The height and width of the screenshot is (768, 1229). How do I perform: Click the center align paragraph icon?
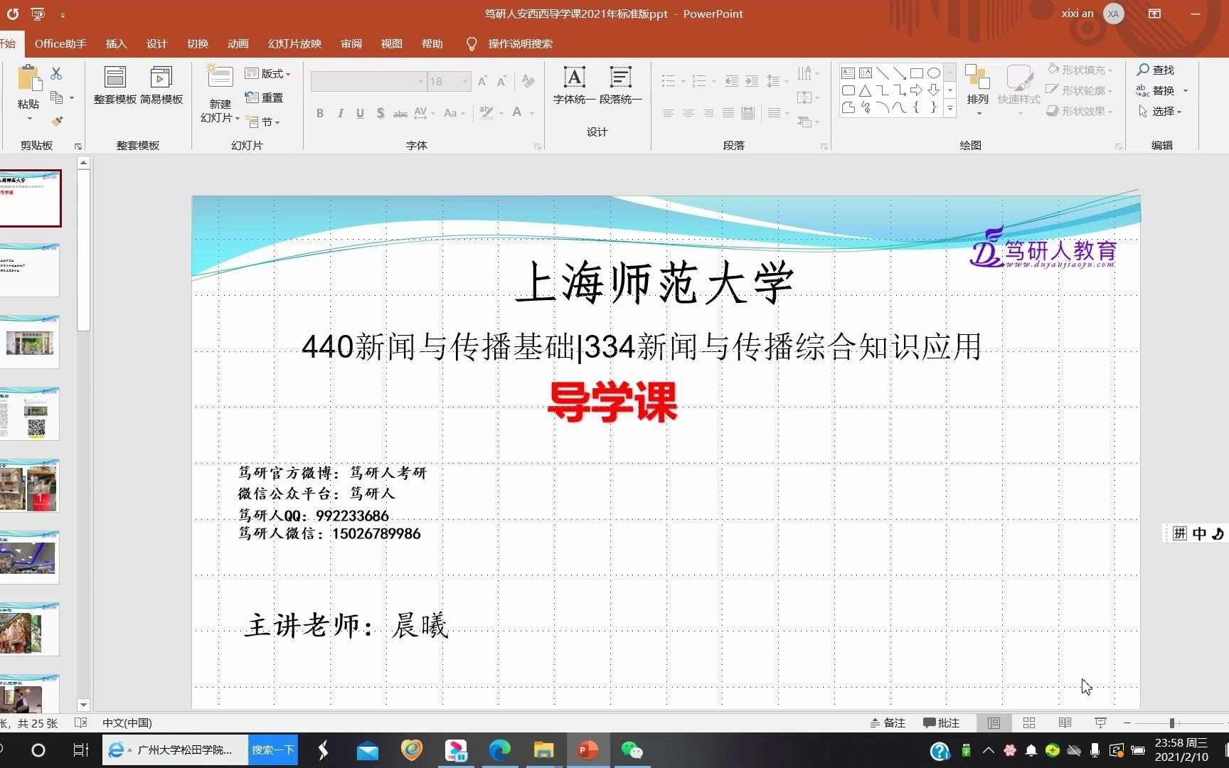(x=688, y=113)
